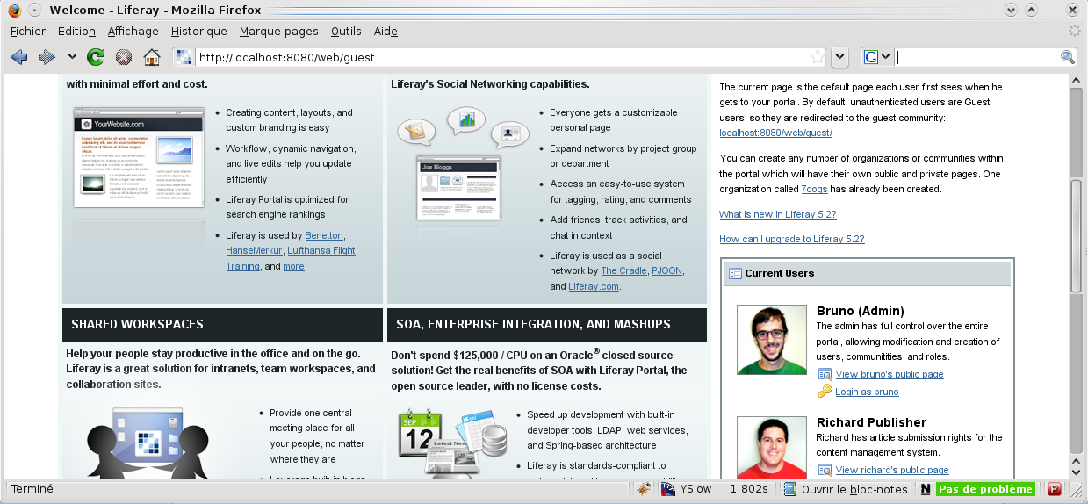Go back with the Back arrow button

[x=18, y=57]
